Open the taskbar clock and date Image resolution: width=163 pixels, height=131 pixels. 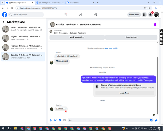[x=152, y=128]
